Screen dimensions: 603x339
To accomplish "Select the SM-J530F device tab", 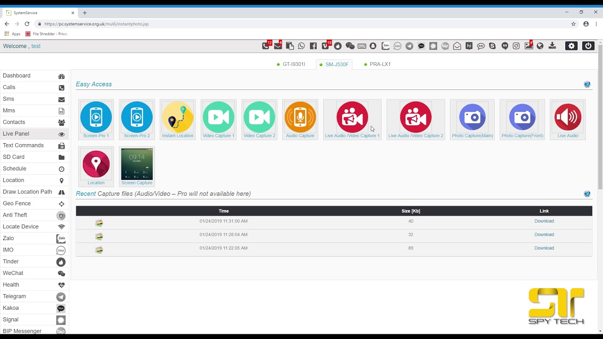I will click(334, 64).
